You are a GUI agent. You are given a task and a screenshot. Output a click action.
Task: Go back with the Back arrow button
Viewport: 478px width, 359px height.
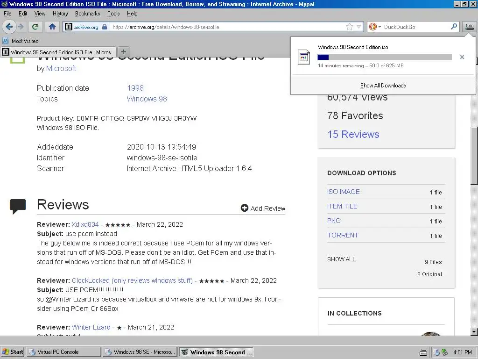click(x=9, y=27)
